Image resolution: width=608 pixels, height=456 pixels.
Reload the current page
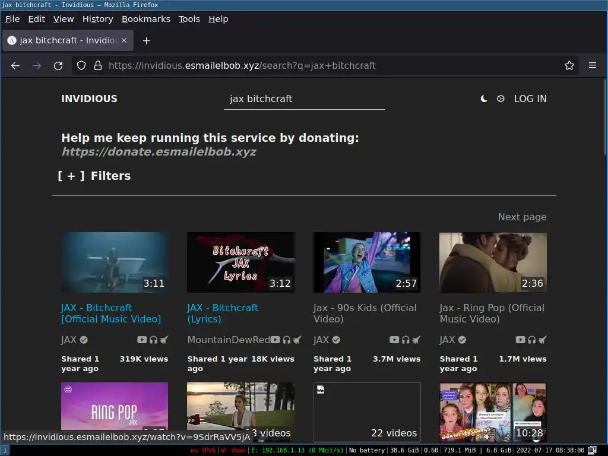click(x=58, y=65)
